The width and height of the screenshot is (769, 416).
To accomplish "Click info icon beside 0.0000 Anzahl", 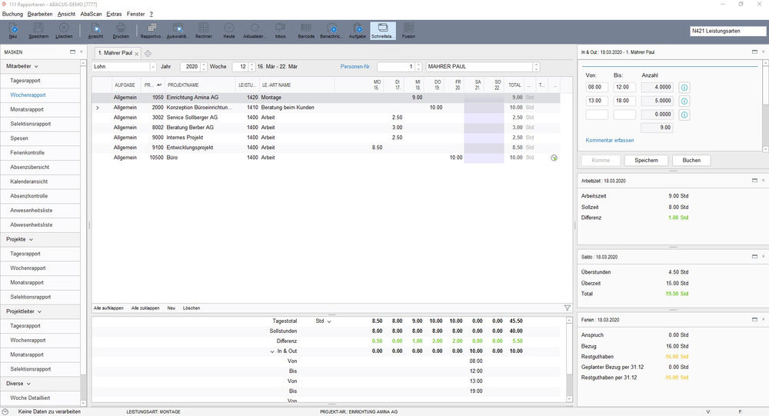I will coord(684,115).
